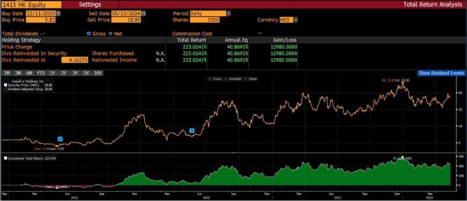Select the Gross radio button

click(x=89, y=33)
